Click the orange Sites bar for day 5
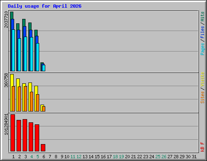This screenshot has height=161, width=207. [x=38, y=103]
